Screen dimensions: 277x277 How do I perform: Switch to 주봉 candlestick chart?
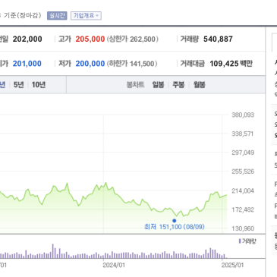click(178, 85)
